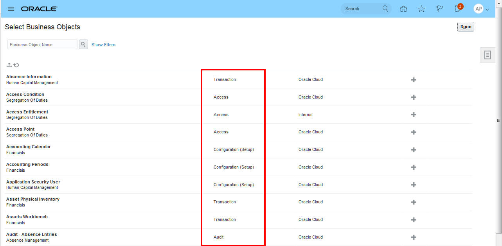Add the Access Point business object
The width and height of the screenshot is (502, 246).
414,132
